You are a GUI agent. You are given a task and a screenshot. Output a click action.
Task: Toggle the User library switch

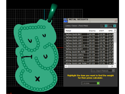tap(112, 26)
